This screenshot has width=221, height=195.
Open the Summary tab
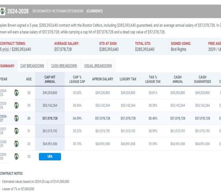tap(7, 66)
